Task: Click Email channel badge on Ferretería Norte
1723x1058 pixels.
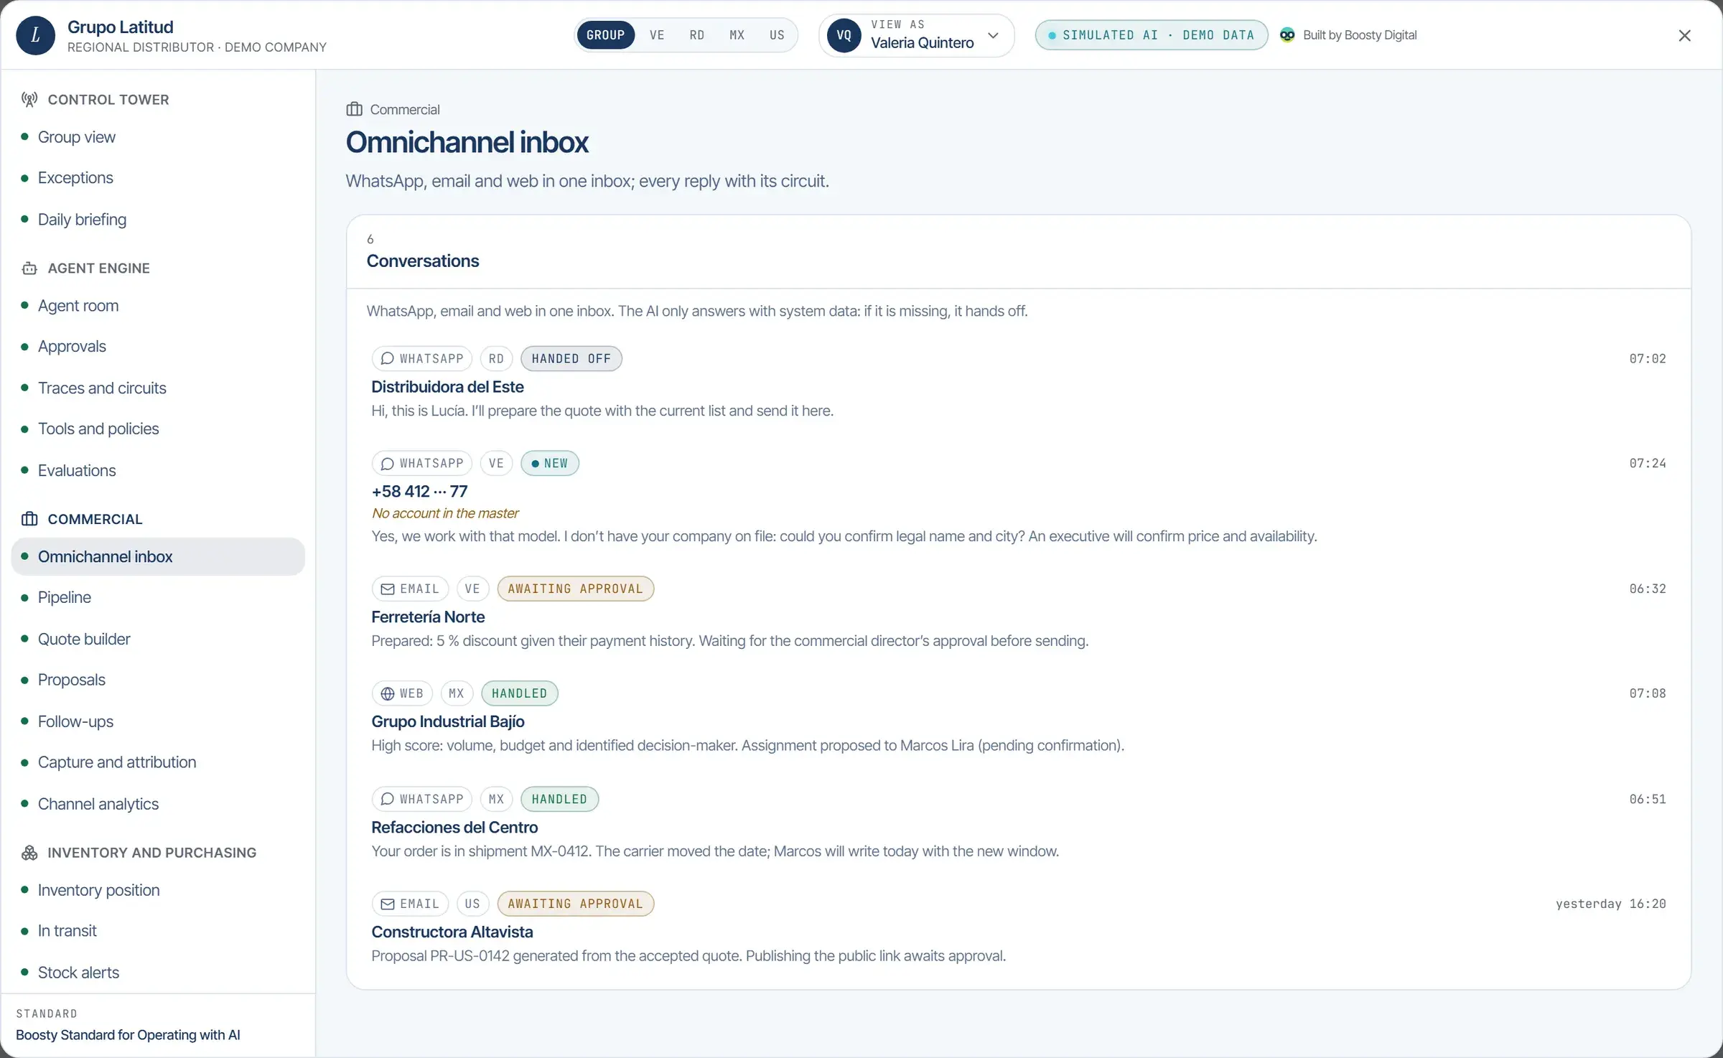Action: tap(410, 589)
